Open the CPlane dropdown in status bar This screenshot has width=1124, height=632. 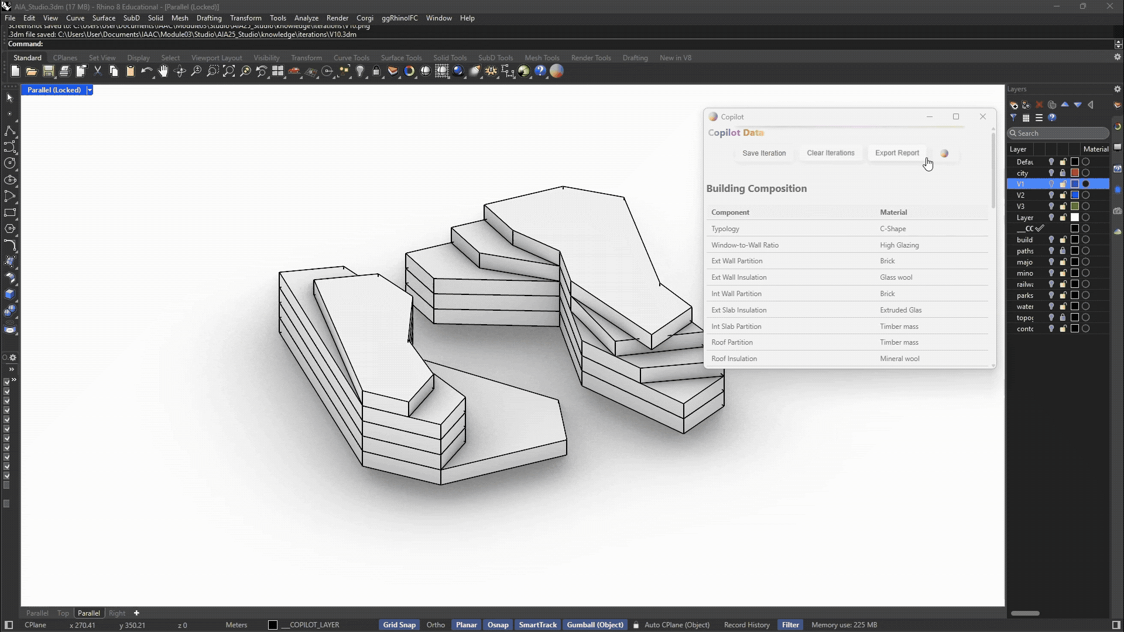pyautogui.click(x=36, y=625)
